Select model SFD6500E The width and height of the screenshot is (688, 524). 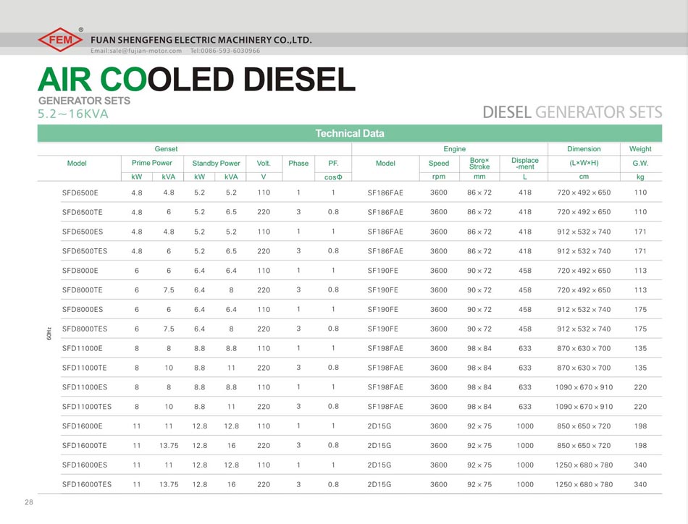coord(80,193)
